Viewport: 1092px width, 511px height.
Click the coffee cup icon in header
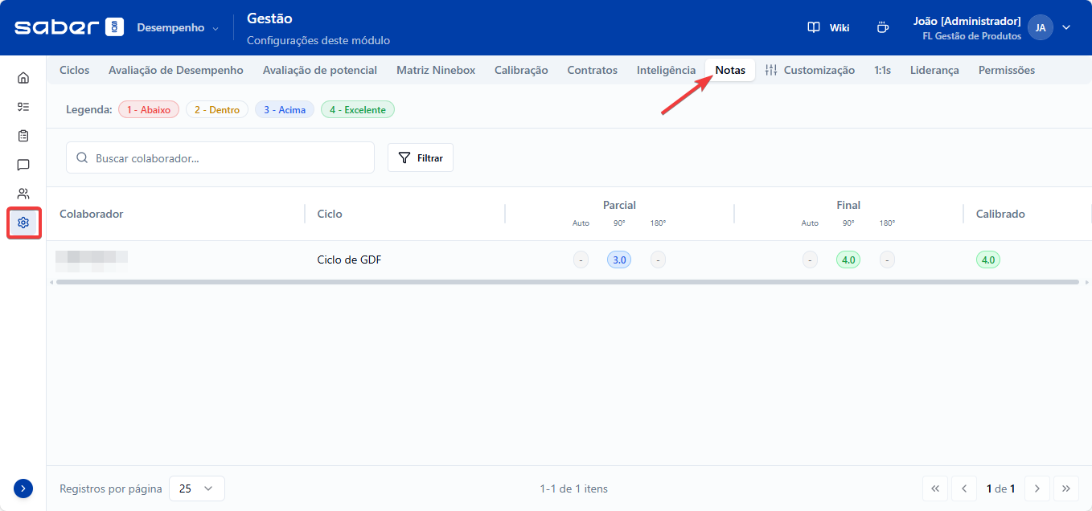[x=882, y=27]
